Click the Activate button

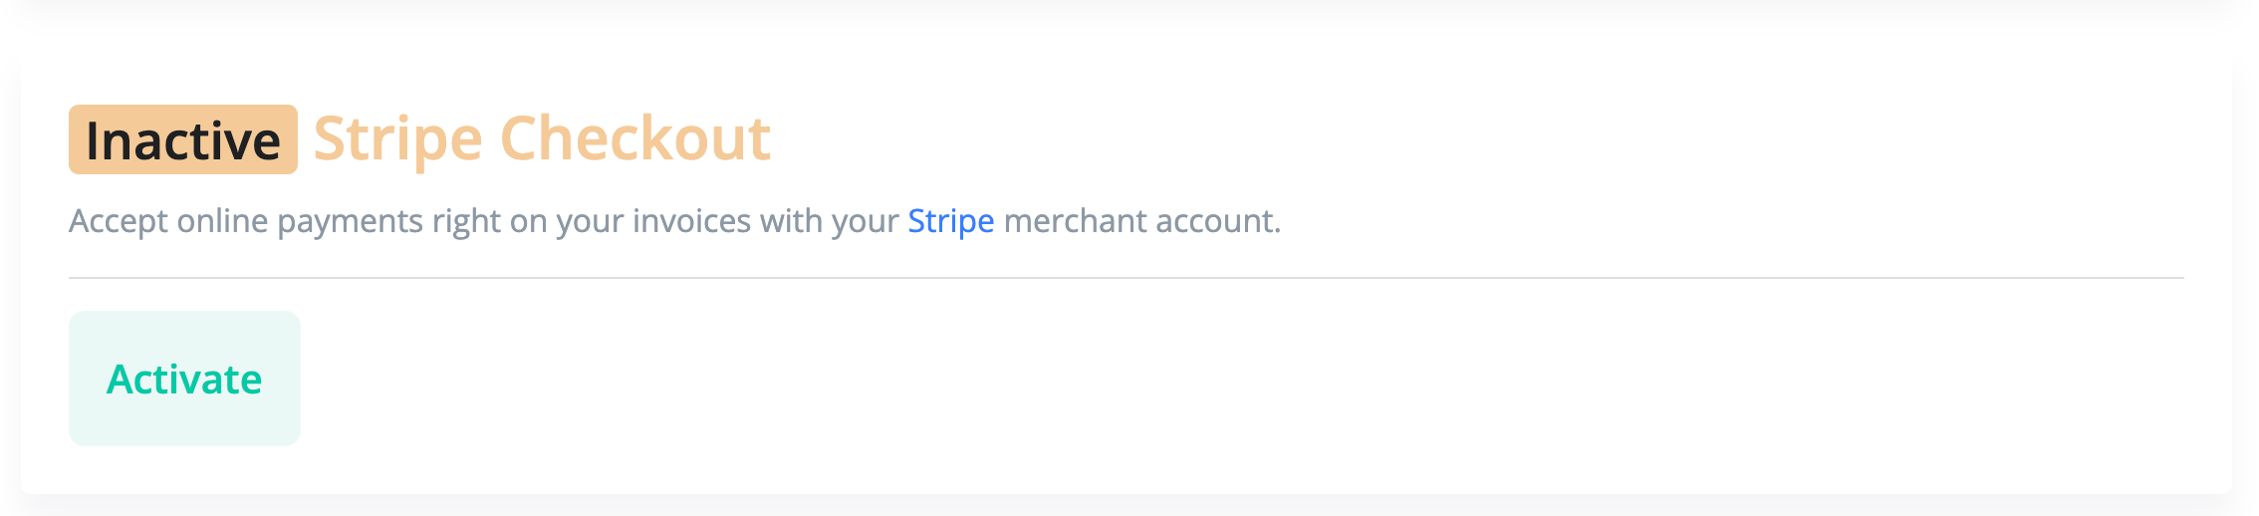[x=184, y=380]
